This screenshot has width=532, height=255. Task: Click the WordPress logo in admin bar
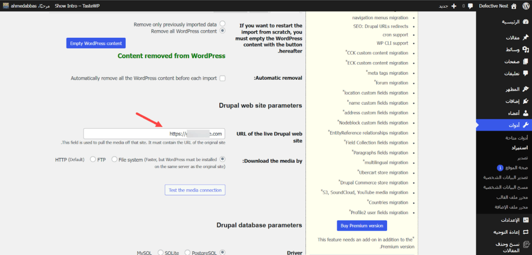(525, 6)
